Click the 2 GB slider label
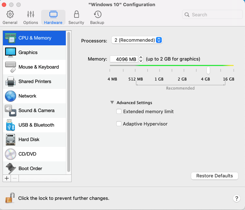The height and width of the screenshot is (210, 245). 182,79
